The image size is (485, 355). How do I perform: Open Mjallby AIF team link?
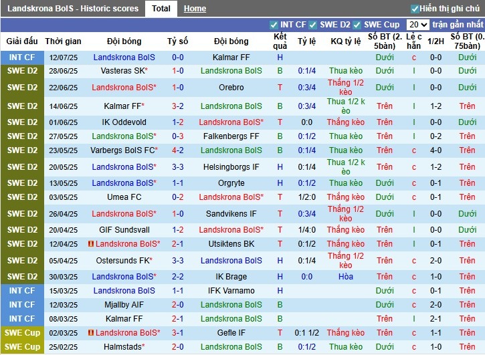coord(124,305)
